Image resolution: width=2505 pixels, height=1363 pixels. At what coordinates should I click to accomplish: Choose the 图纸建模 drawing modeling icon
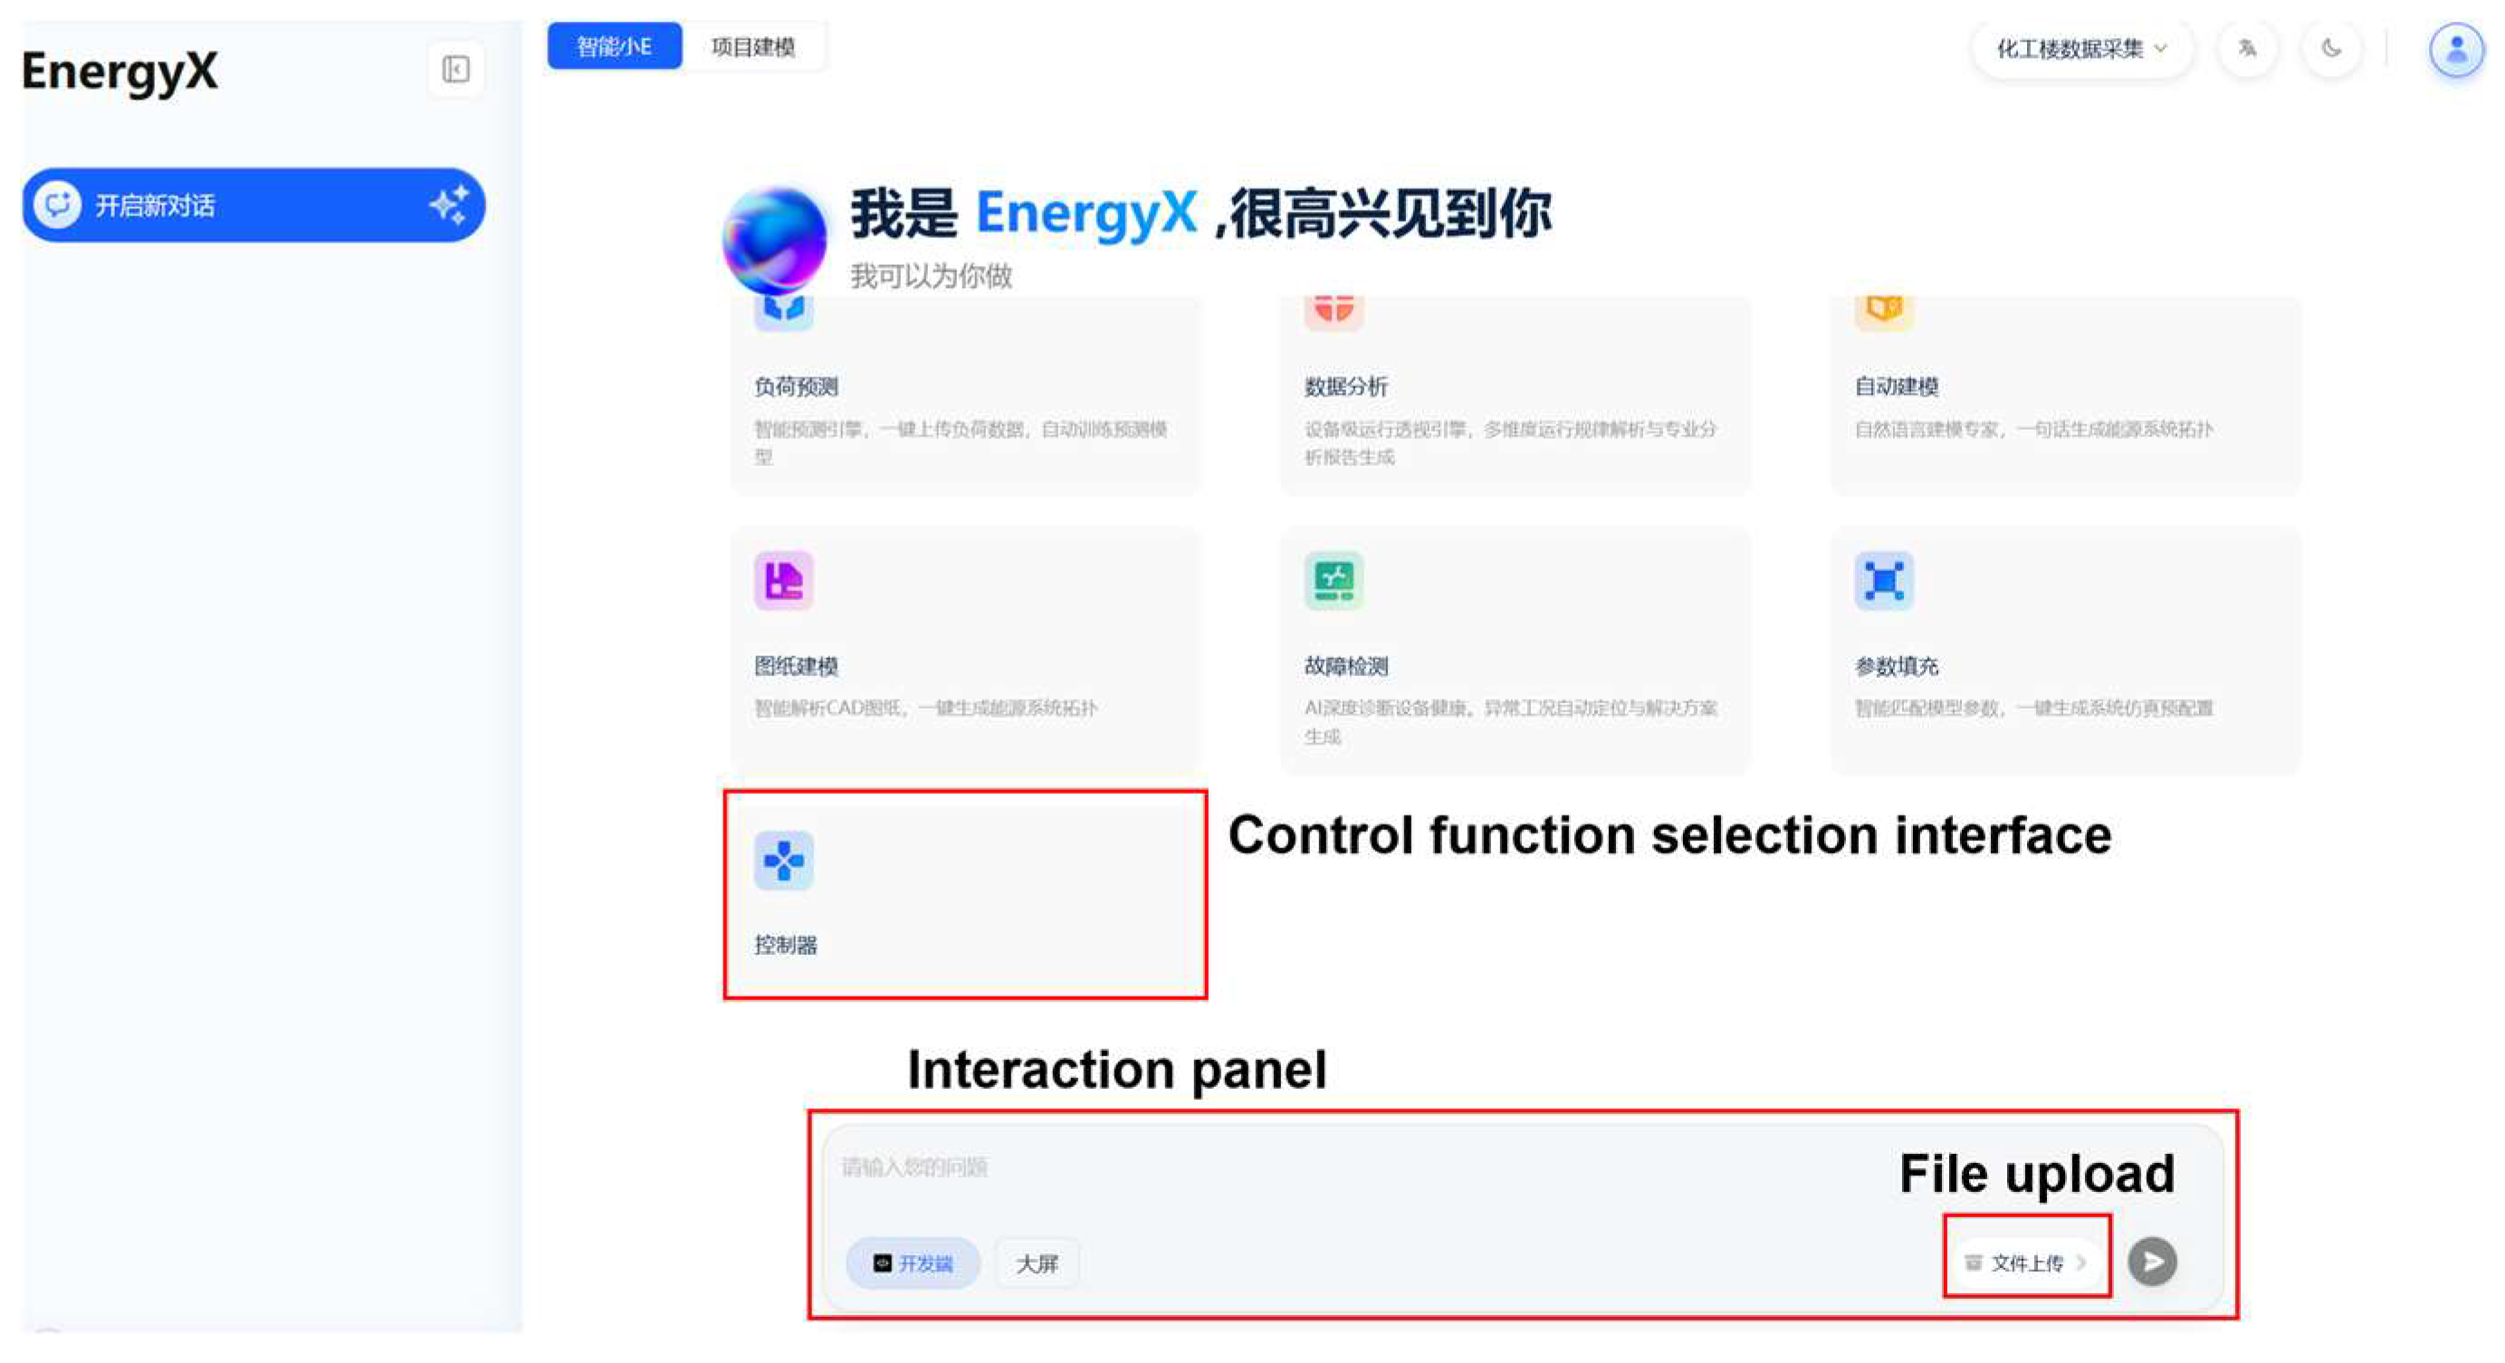784,580
